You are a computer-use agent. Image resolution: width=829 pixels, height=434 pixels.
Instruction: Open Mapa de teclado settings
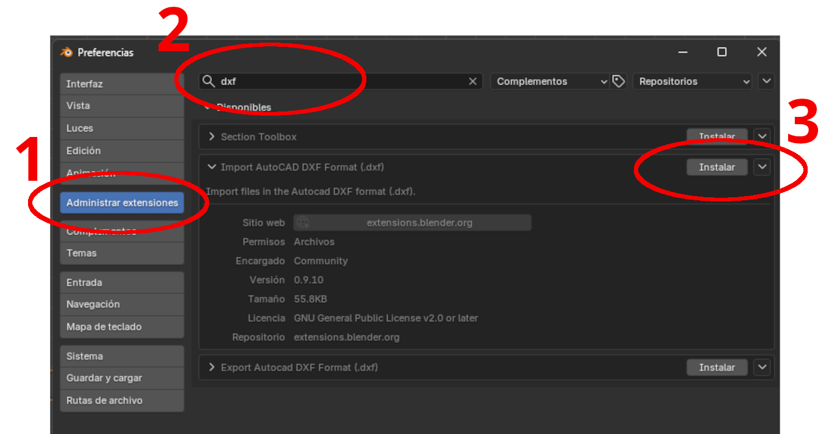tap(122, 327)
